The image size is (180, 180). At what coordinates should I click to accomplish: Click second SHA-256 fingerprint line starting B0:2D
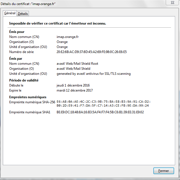103,105
